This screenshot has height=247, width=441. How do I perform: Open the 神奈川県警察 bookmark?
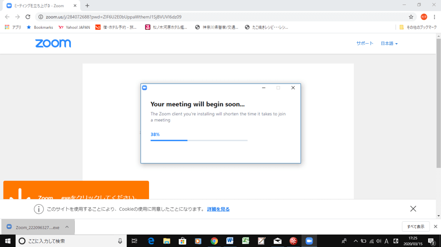point(217,27)
